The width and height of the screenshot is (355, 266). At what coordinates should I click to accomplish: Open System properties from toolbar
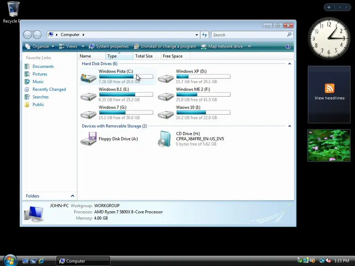pyautogui.click(x=109, y=46)
